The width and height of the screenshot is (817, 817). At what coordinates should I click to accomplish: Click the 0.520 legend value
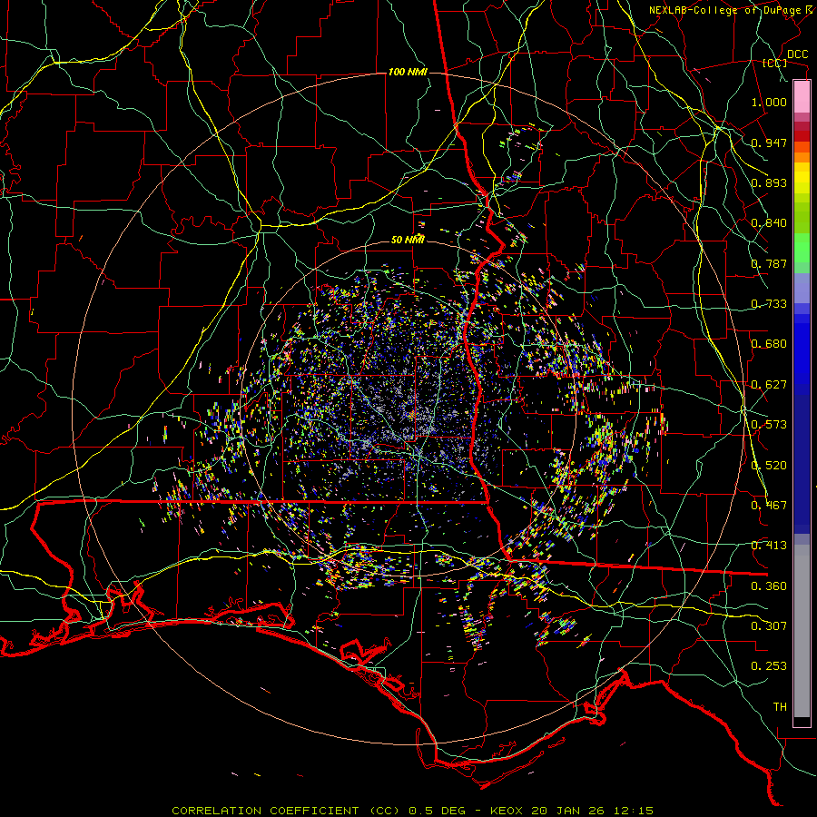coord(769,466)
